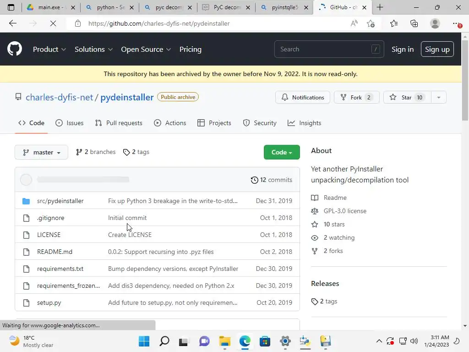The image size is (469, 352).
Task: Open taskbar Search
Action: coord(164,341)
